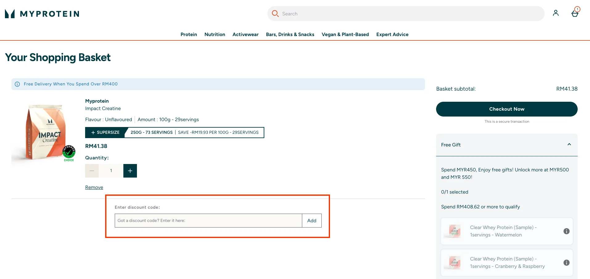This screenshot has width=590, height=279.
Task: Click the free delivery info icon
Action: pos(18,84)
